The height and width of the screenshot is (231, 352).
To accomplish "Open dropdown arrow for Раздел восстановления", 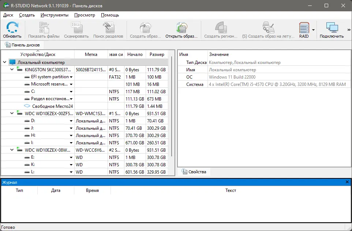I will click(x=71, y=99).
